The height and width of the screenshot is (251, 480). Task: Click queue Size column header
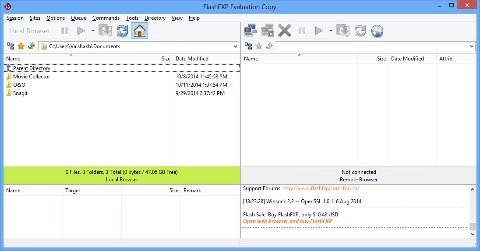point(151,191)
